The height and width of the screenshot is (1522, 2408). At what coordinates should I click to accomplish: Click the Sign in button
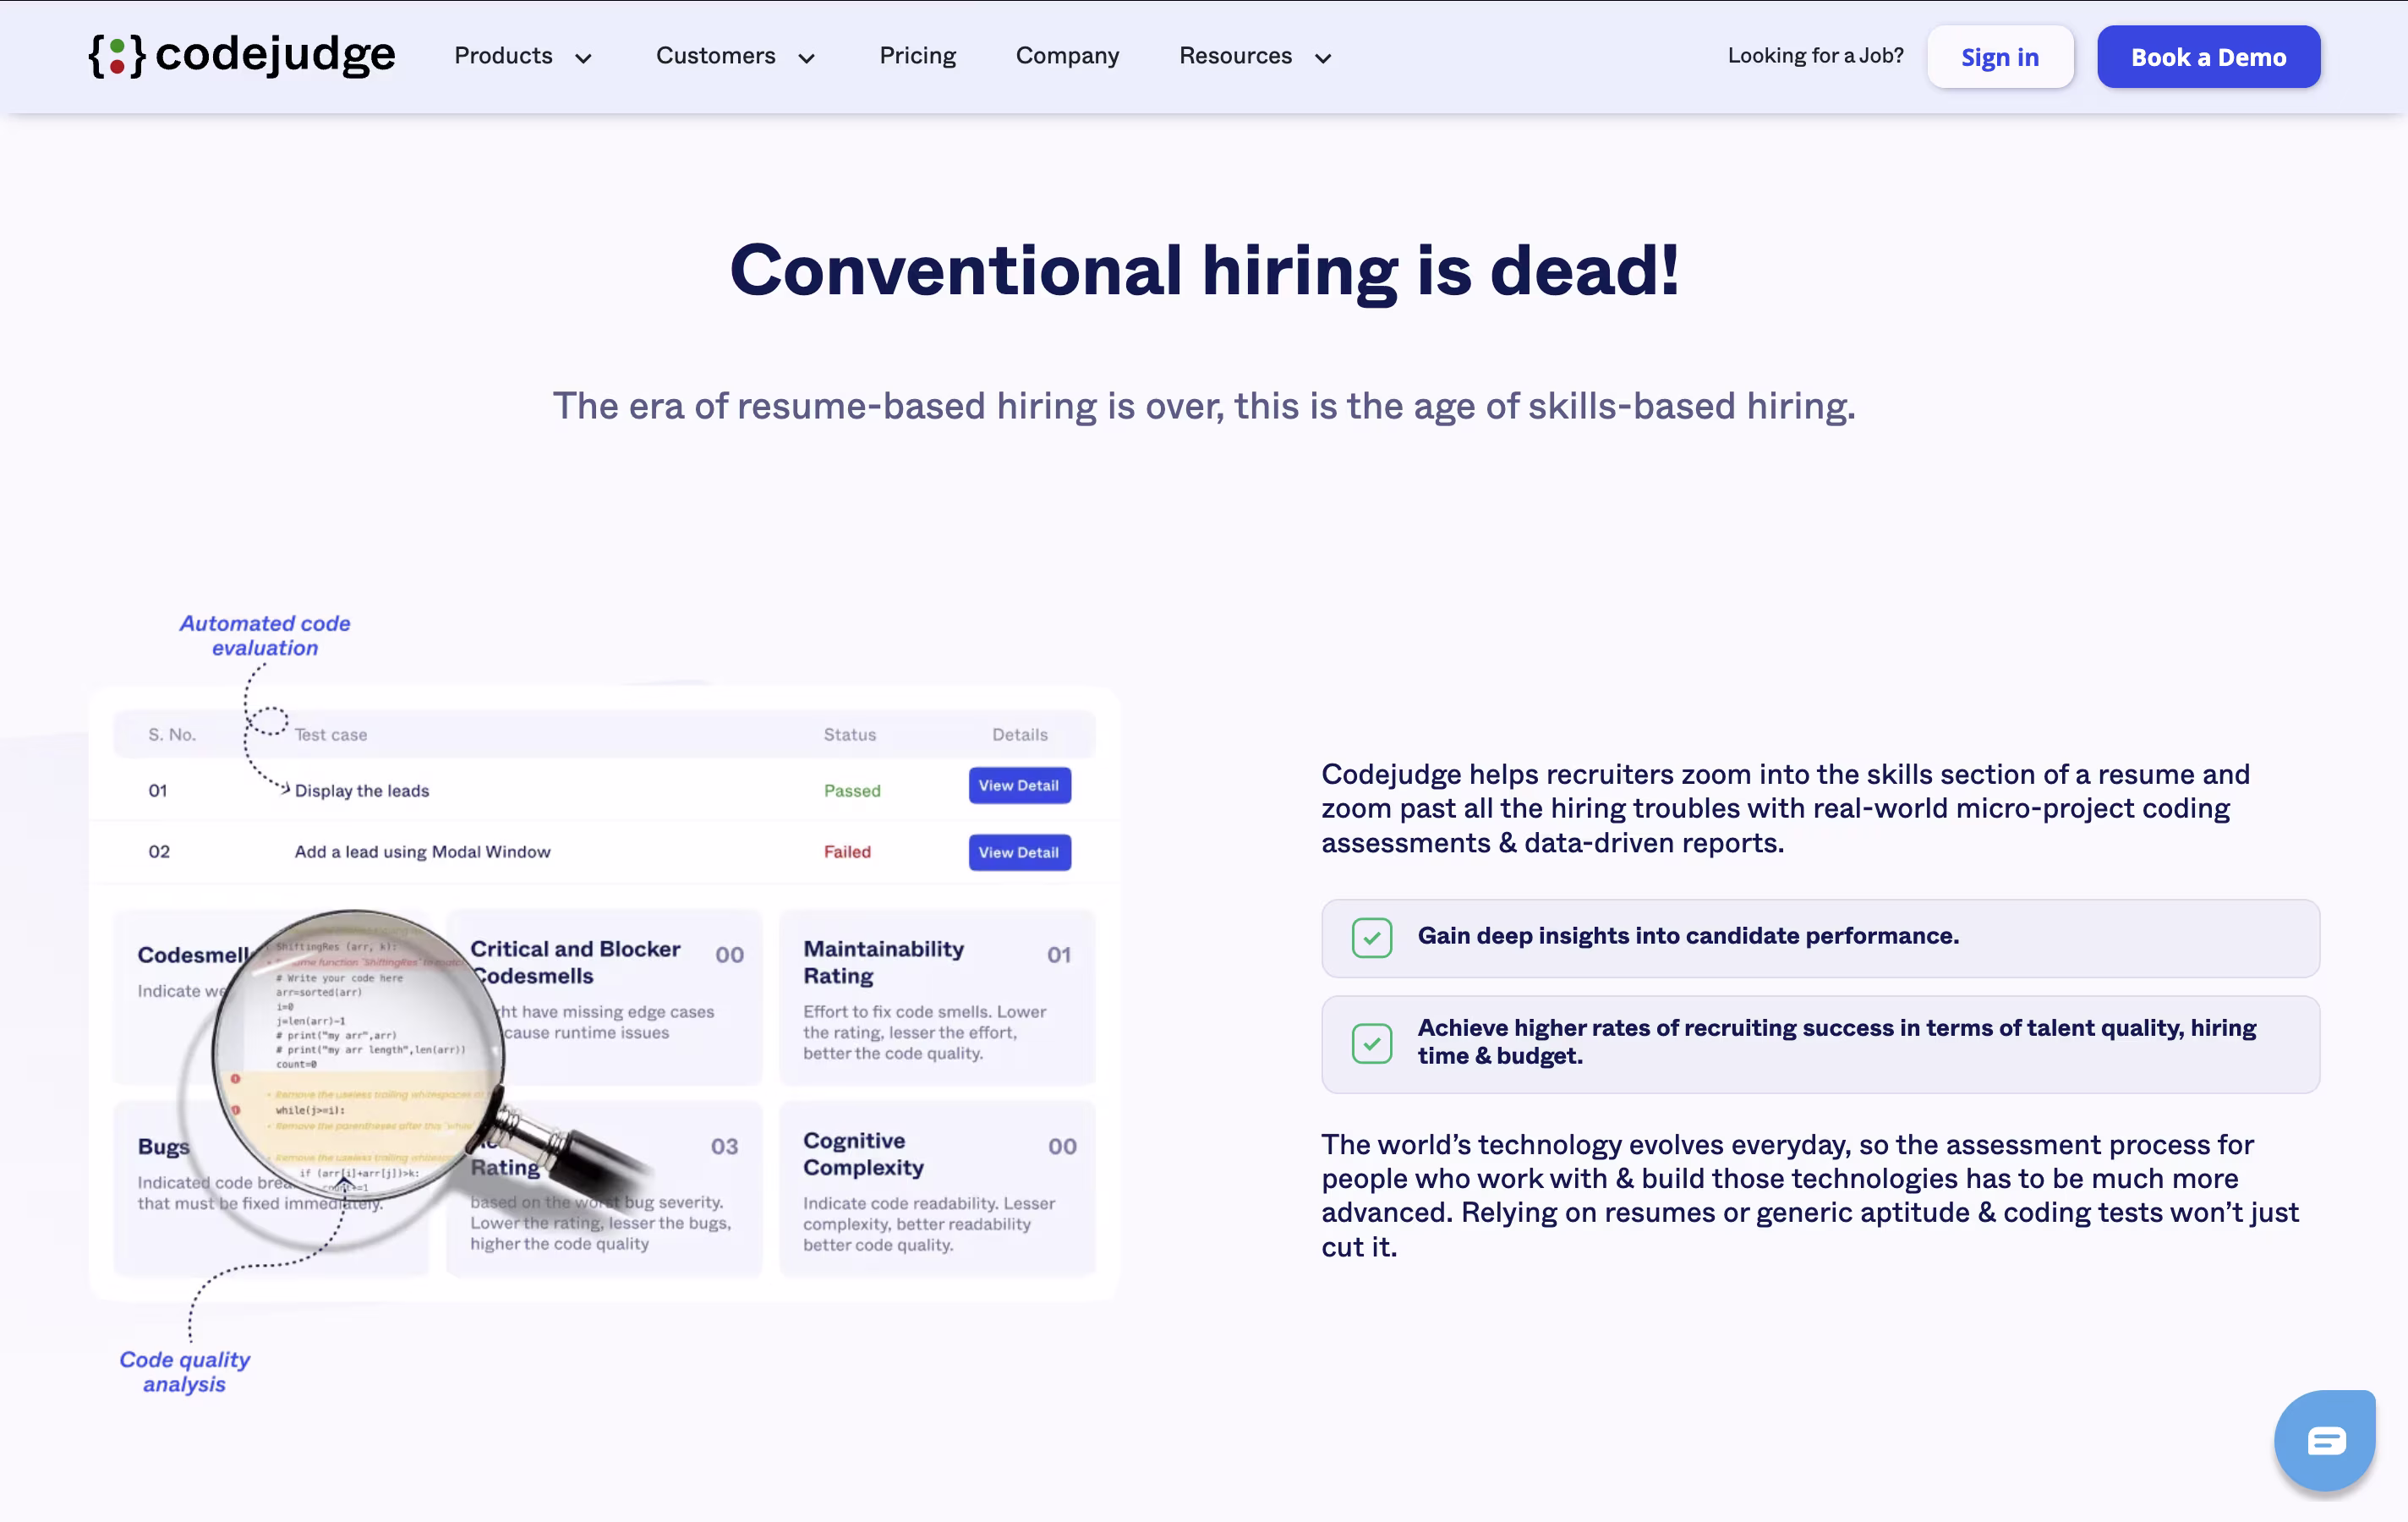pyautogui.click(x=1999, y=57)
